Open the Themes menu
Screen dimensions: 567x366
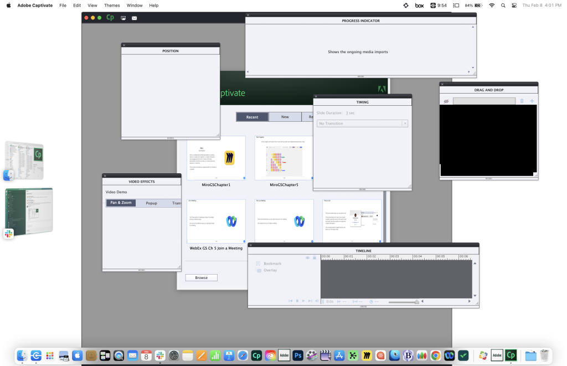pyautogui.click(x=112, y=6)
